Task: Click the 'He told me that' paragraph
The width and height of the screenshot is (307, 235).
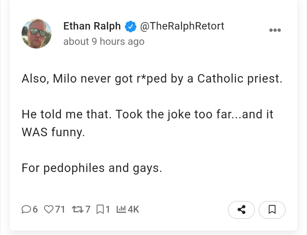Action: [147, 115]
